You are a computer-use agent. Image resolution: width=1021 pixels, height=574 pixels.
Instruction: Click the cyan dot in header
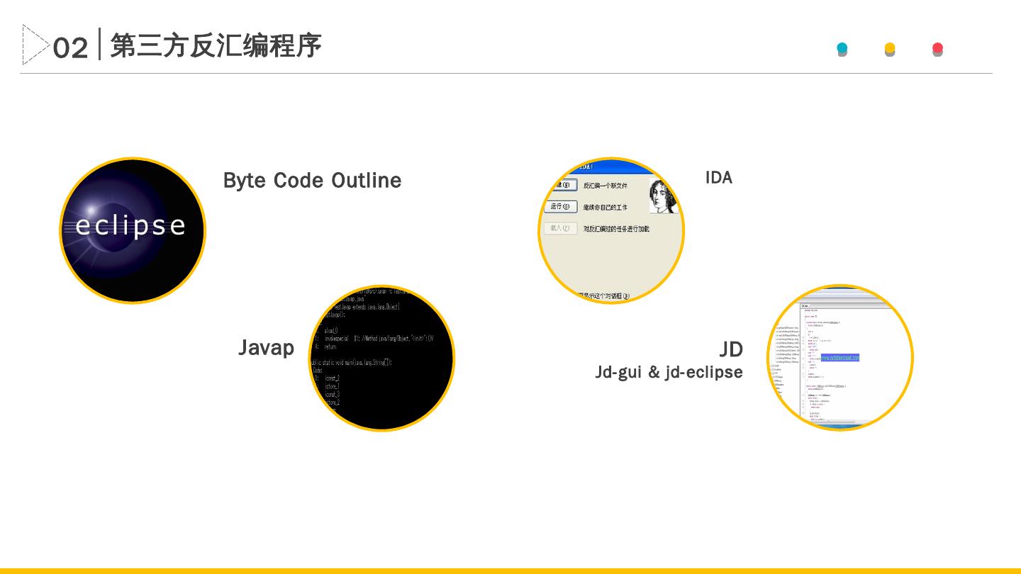pos(842,49)
